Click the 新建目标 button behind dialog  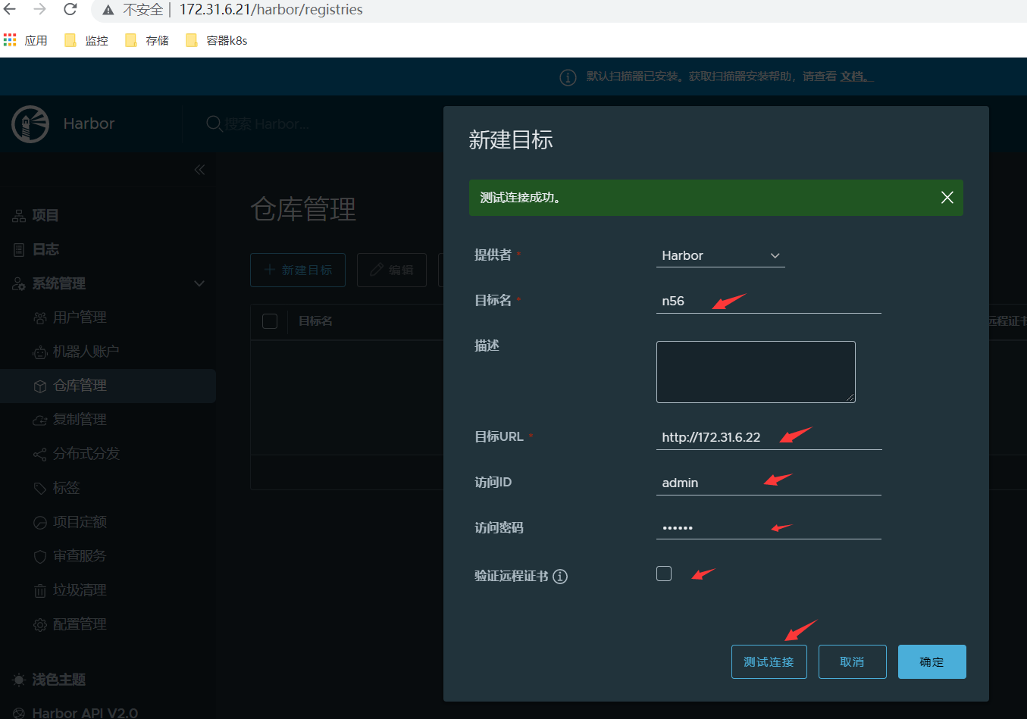(298, 270)
